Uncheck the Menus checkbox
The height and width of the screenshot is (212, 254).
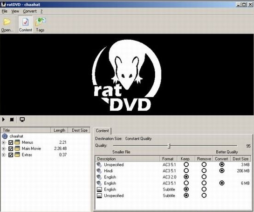pyautogui.click(x=11, y=142)
